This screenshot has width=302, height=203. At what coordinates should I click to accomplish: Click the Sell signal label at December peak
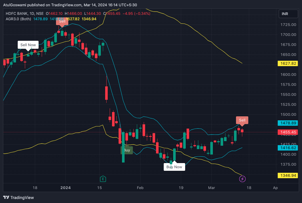[x=62, y=21]
